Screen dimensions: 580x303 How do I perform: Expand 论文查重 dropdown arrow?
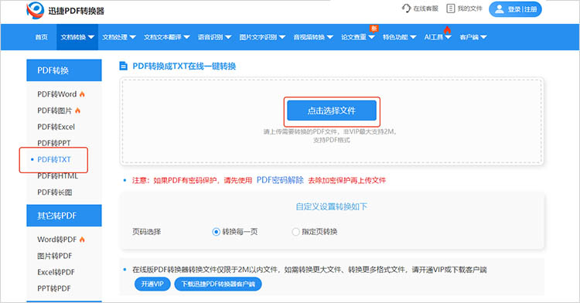[371, 37]
